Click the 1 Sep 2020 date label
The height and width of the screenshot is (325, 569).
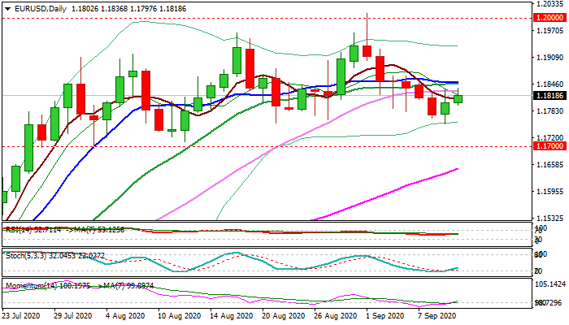click(x=387, y=315)
